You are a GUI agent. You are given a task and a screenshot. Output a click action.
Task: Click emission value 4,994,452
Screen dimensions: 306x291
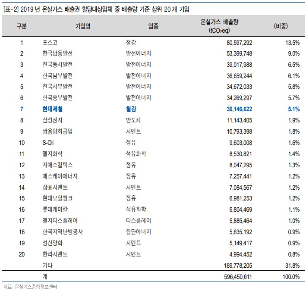(x=241, y=254)
